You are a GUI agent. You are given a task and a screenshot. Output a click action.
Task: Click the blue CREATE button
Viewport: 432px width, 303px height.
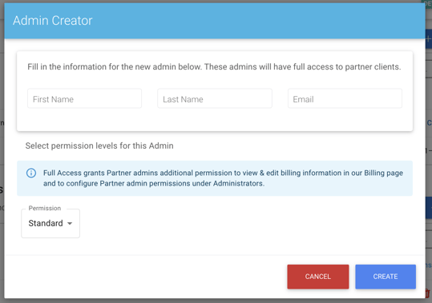[386, 277]
